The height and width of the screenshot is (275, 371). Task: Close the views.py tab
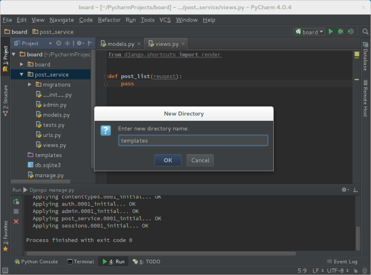point(183,44)
